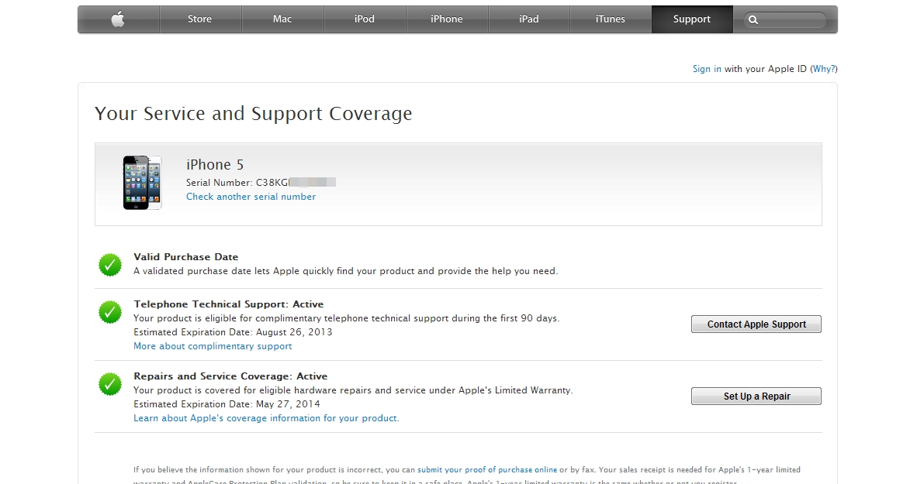Image resolution: width=910 pixels, height=484 pixels.
Task: Select iPhone in the navigation bar
Action: (x=447, y=19)
